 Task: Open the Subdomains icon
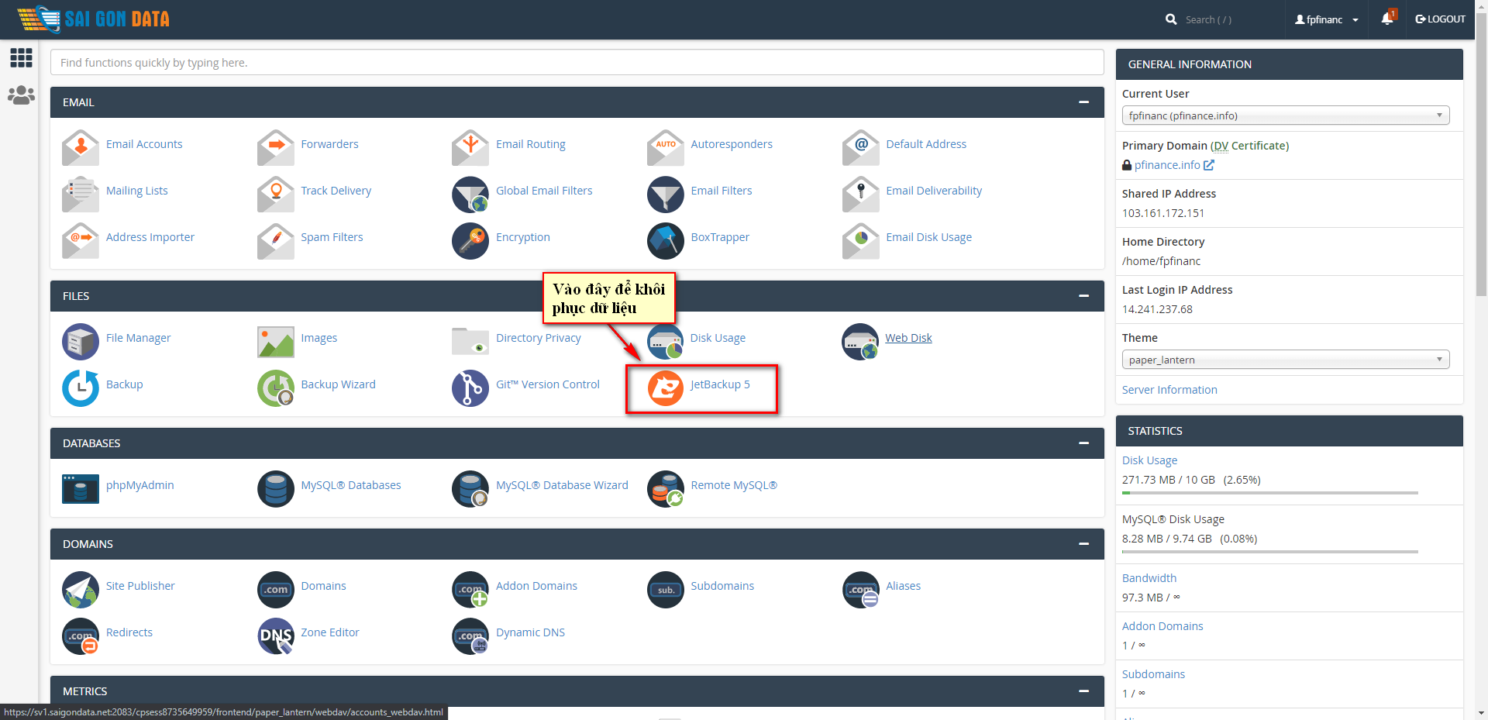(x=666, y=589)
